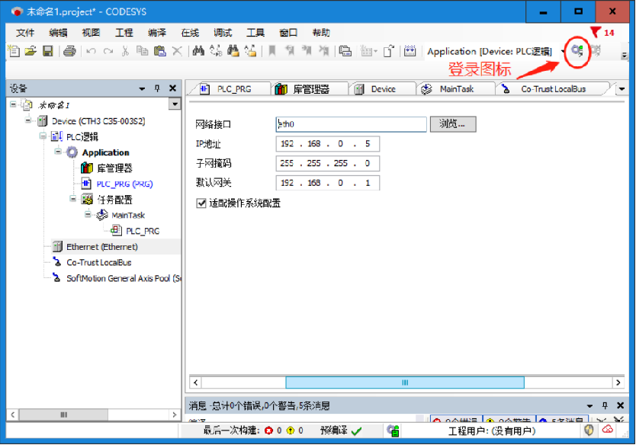Viewport: 636px width, 445px height.
Task: Toggle the adapt operating system configuration checkbox
Action: tap(201, 203)
